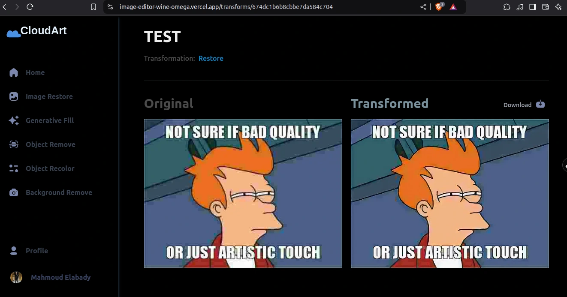The height and width of the screenshot is (297, 567).
Task: Click the Object Recolor sidebar icon
Action: (14, 168)
